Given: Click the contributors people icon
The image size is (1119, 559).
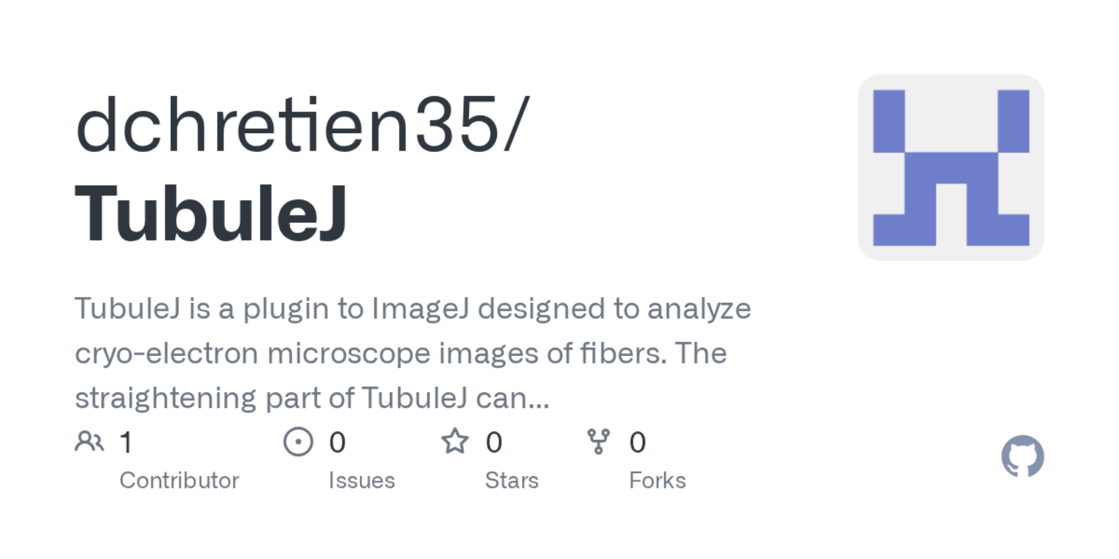Looking at the screenshot, I should pos(89,442).
